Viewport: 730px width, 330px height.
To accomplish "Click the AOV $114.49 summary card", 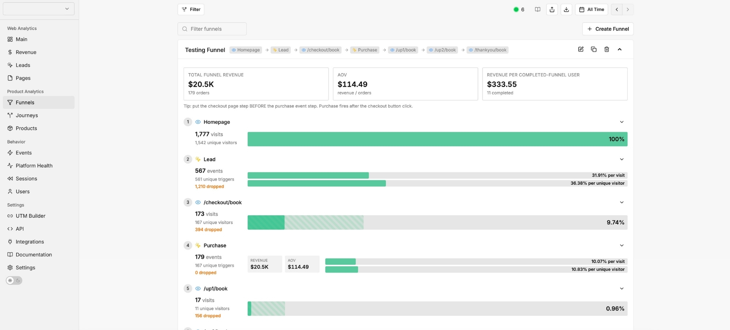I will point(405,84).
